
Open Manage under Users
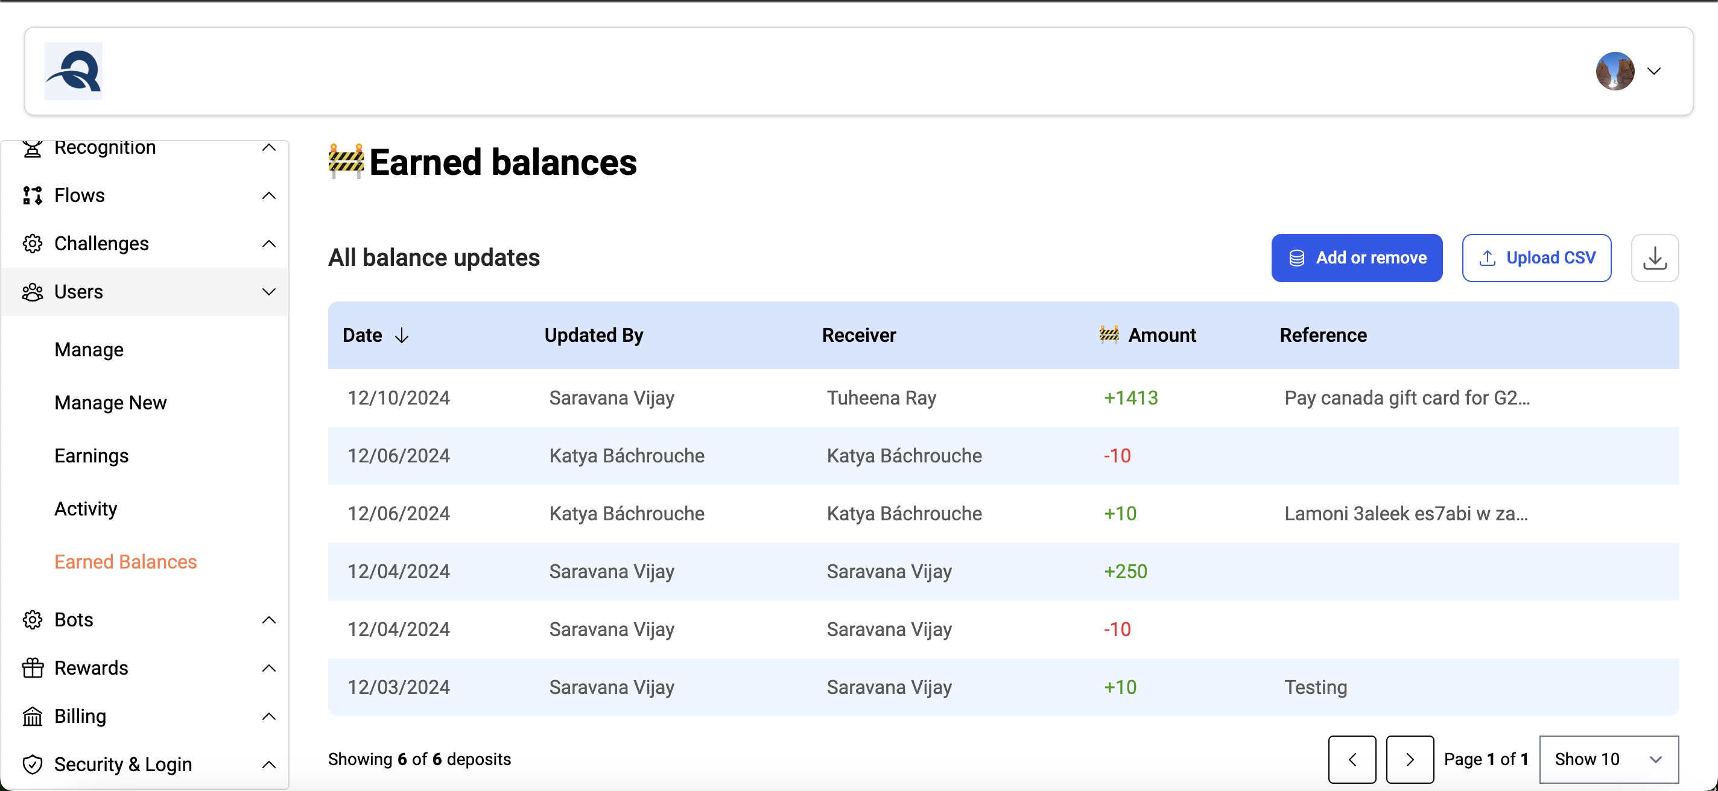(89, 350)
